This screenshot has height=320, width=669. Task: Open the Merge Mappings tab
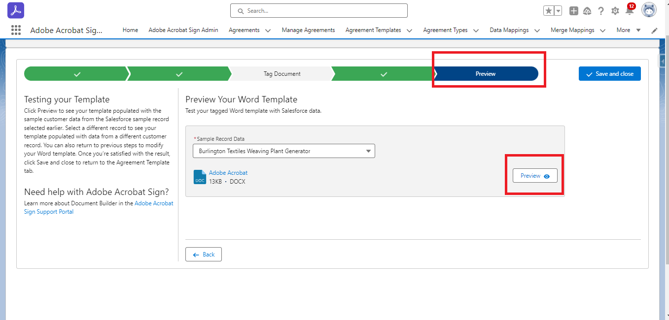coord(572,30)
